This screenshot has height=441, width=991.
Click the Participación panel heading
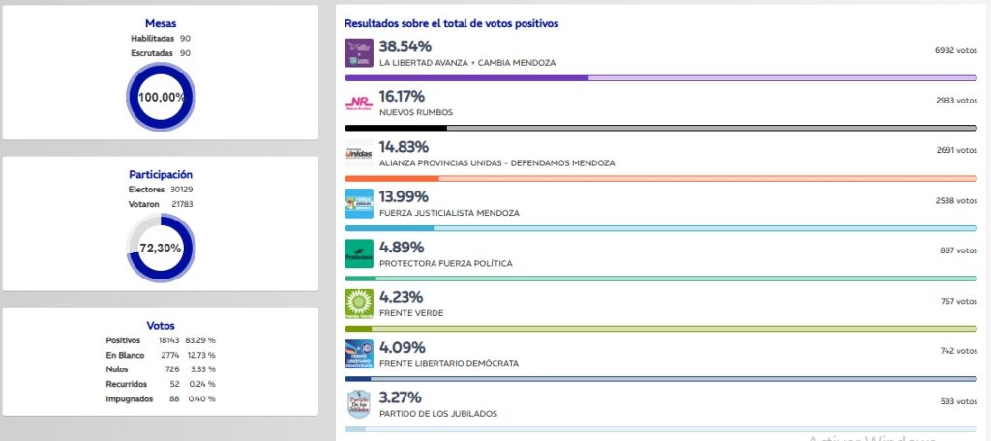pyautogui.click(x=161, y=175)
